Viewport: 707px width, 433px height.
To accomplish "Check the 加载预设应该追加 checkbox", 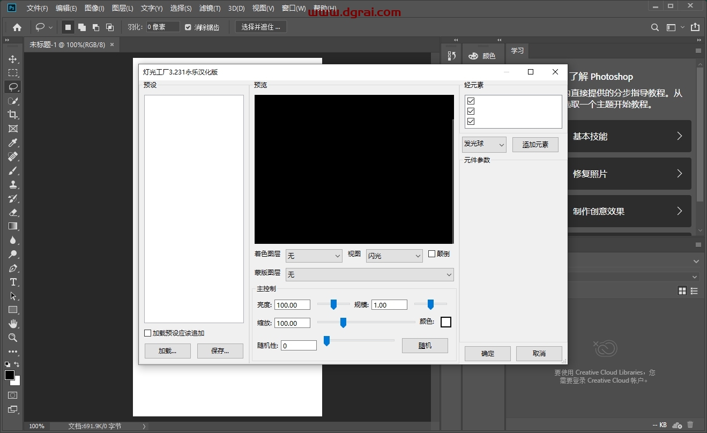I will click(x=148, y=333).
